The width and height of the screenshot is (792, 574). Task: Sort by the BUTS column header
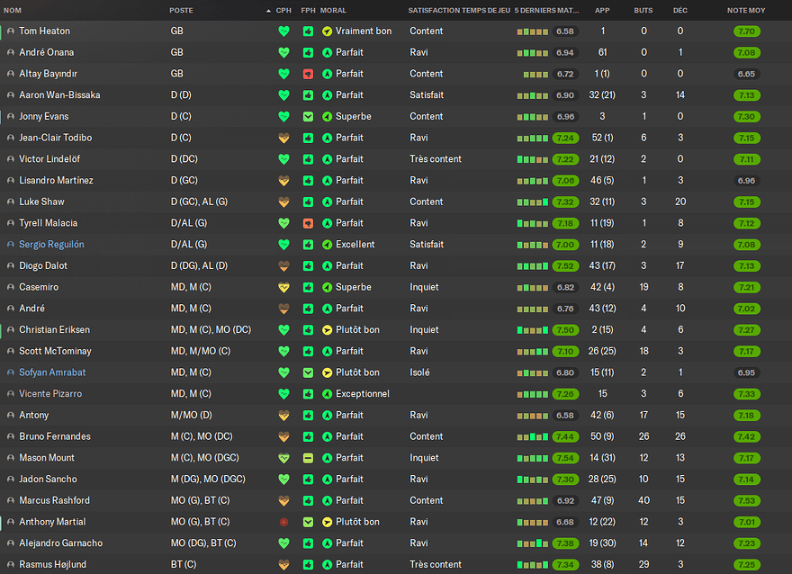point(643,10)
